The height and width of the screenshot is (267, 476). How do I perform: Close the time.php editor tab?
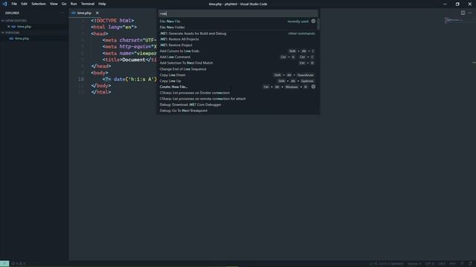[97, 13]
